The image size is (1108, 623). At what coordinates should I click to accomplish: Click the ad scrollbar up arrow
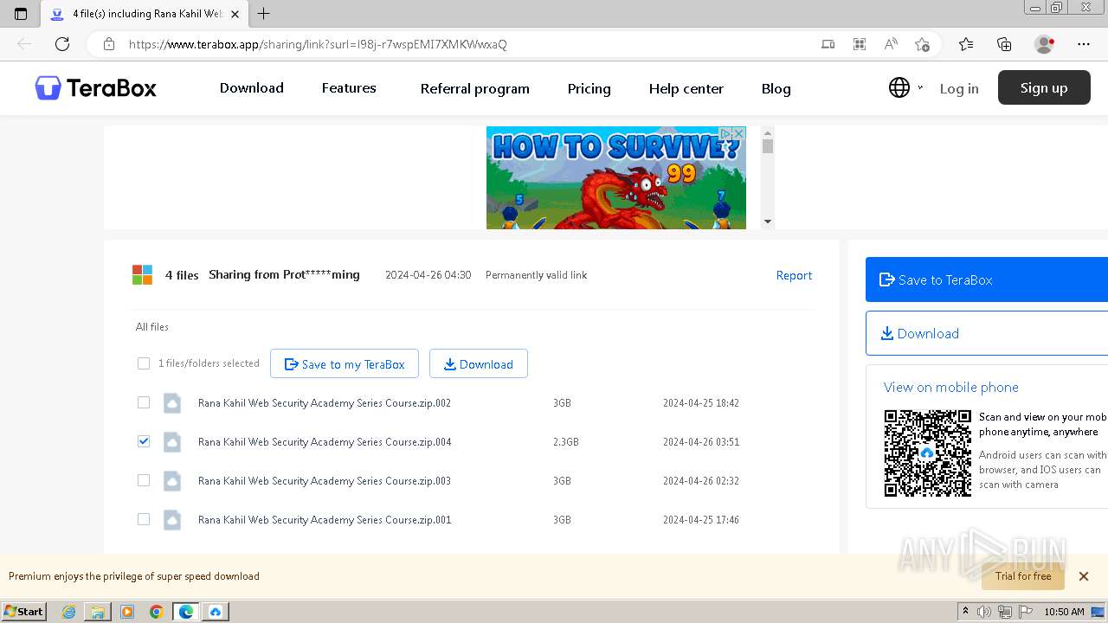pyautogui.click(x=767, y=132)
